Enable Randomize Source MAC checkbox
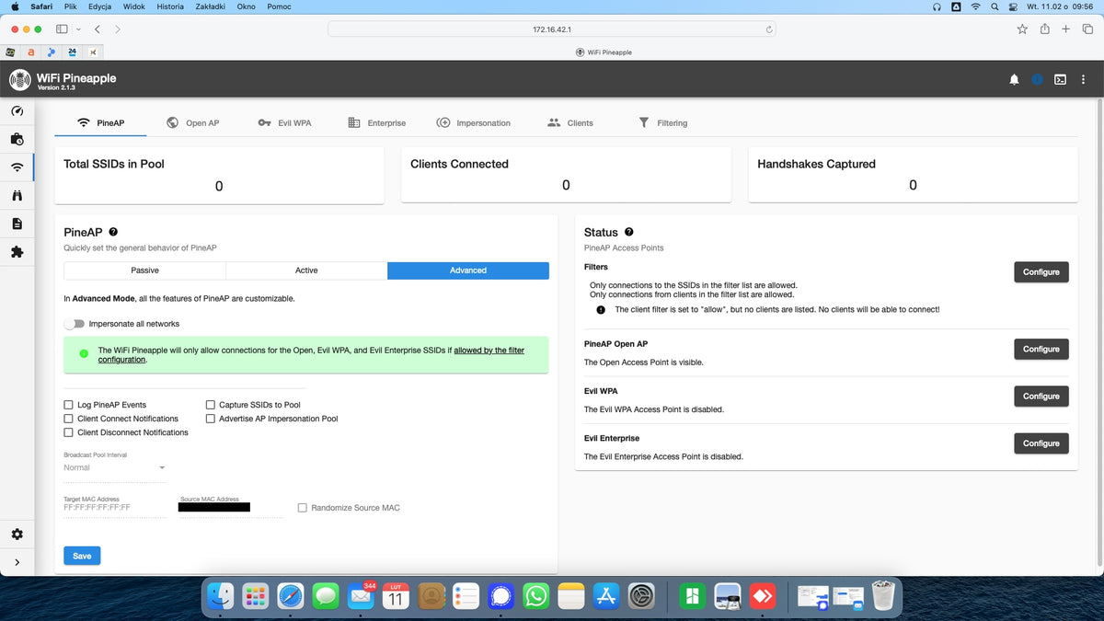This screenshot has width=1104, height=621. pos(303,508)
